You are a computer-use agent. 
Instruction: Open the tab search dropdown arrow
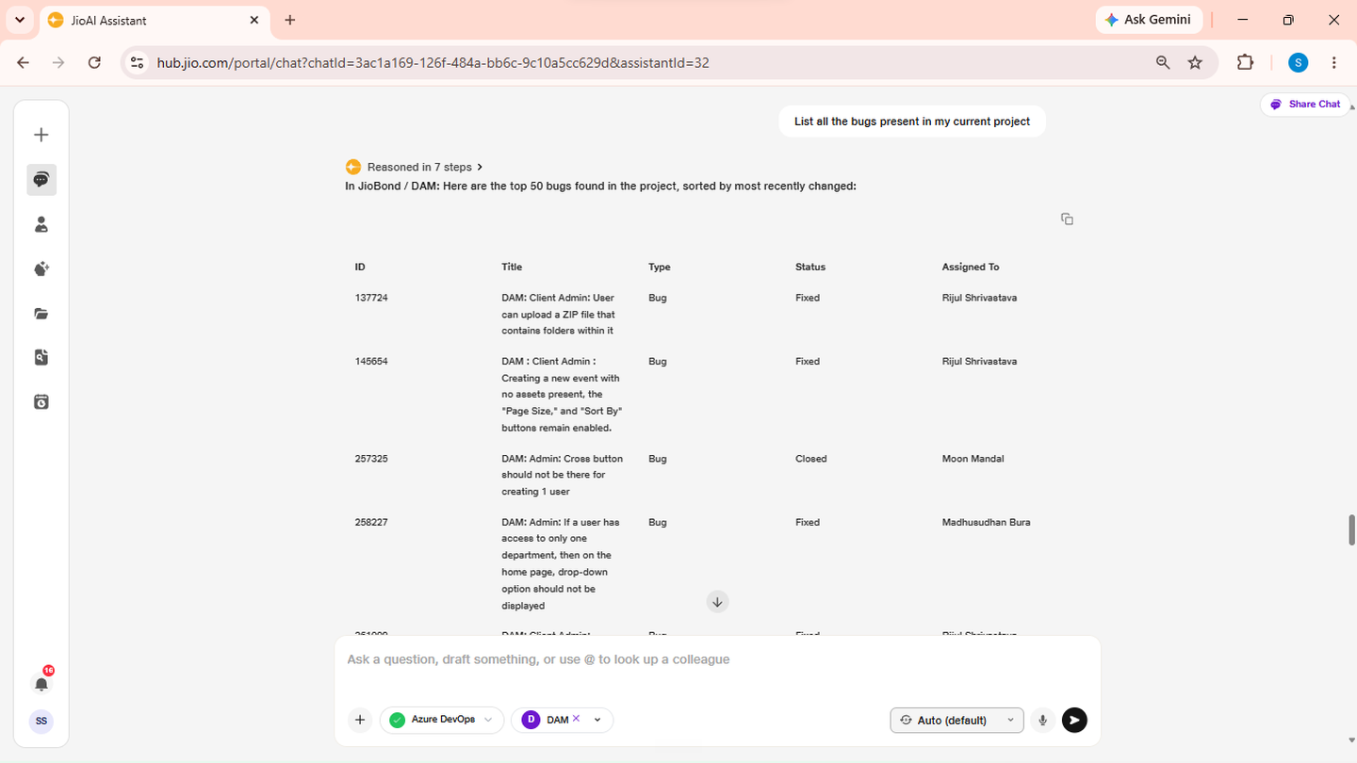pyautogui.click(x=20, y=20)
